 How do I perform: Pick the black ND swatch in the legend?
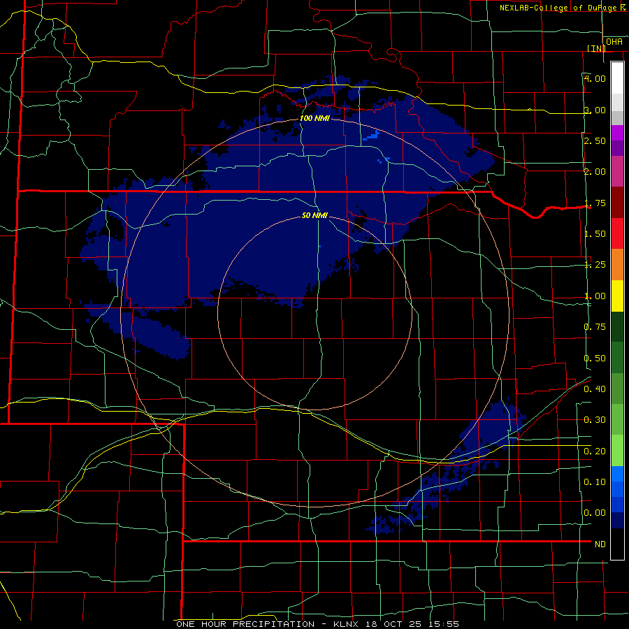click(x=617, y=544)
